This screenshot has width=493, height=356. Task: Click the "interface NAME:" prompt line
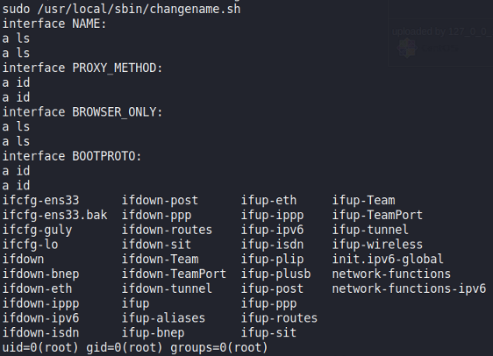coord(54,24)
